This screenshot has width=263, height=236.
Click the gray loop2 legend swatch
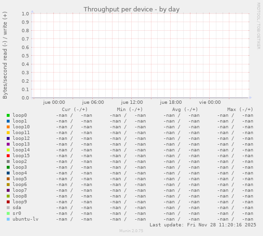(8, 161)
